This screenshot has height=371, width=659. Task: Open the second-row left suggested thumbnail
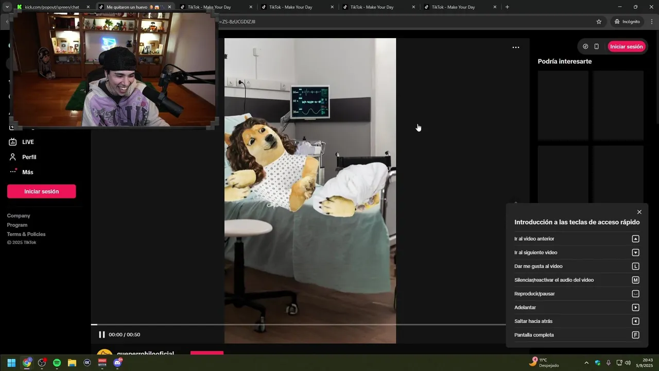click(x=563, y=174)
